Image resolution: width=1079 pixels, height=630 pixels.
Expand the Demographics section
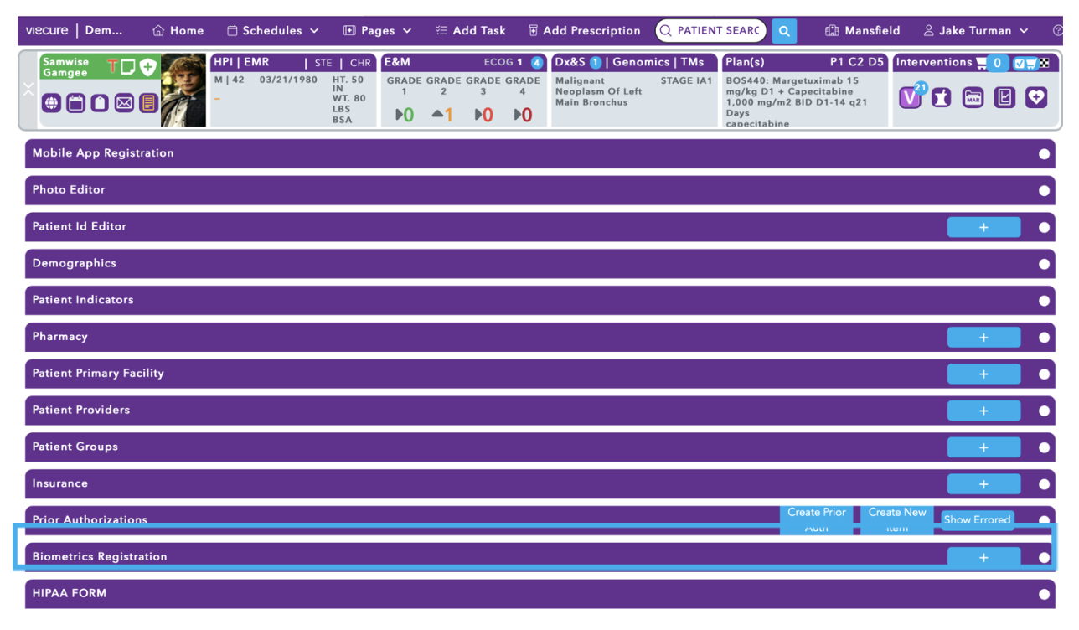(x=539, y=263)
